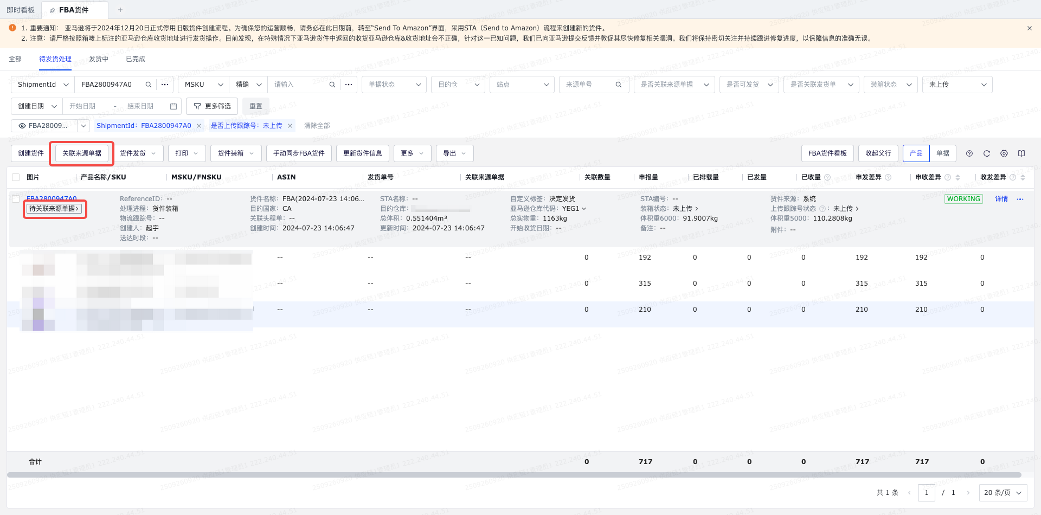
Task: Check the FBA2800947A0 shipment row checkbox
Action: pyautogui.click(x=16, y=199)
